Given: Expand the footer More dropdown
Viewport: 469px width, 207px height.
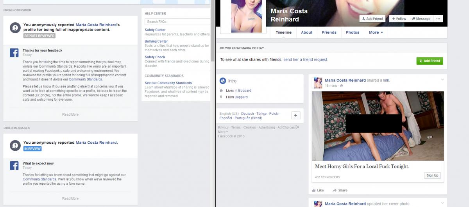Looking at the screenshot, I should point(222,132).
